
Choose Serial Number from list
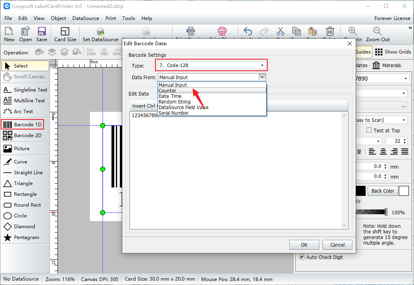coord(212,113)
